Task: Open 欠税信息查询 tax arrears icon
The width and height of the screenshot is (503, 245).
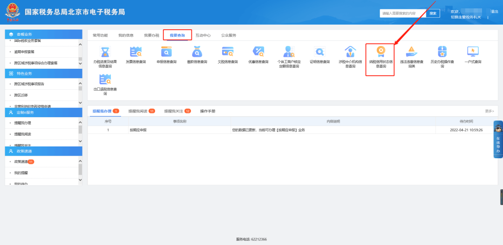Action: [x=228, y=52]
